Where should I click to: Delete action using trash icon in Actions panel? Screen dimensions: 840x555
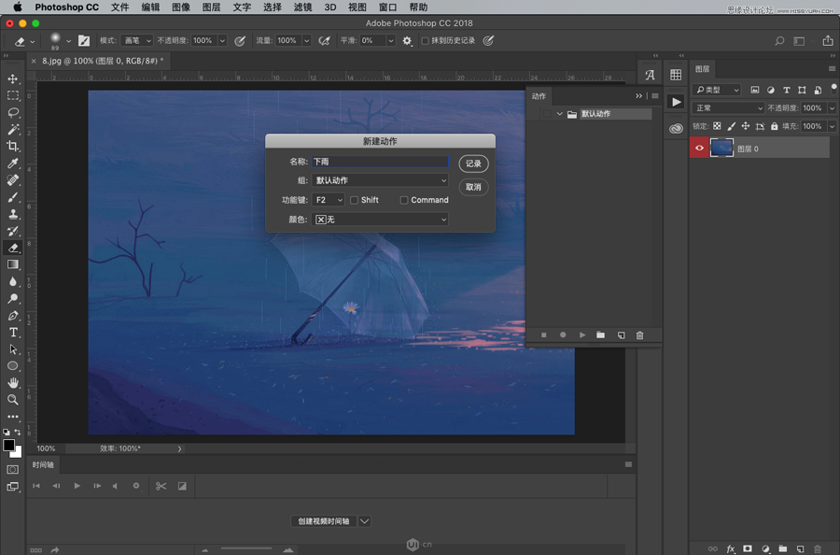(x=639, y=335)
